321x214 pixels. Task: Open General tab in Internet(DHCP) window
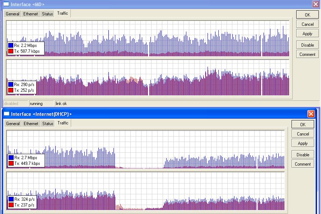click(x=13, y=124)
